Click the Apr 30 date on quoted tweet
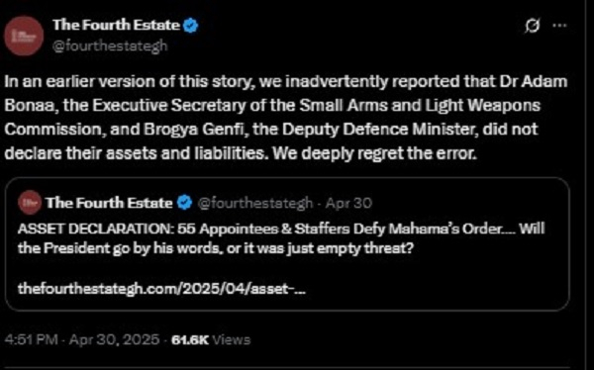This screenshot has width=594, height=370. tap(348, 204)
